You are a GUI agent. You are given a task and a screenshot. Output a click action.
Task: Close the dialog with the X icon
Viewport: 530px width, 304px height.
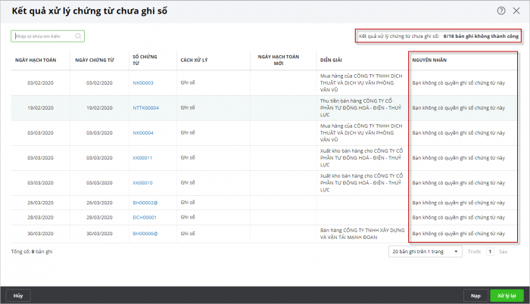[516, 11]
